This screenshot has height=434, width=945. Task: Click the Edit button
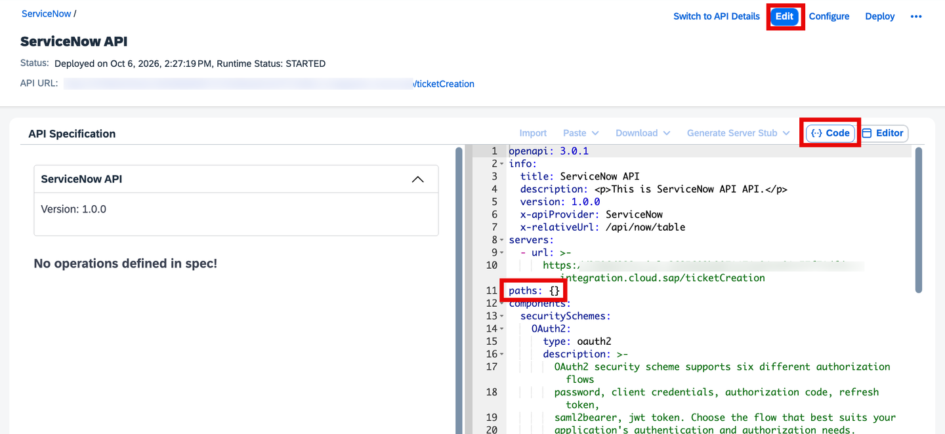click(x=785, y=16)
